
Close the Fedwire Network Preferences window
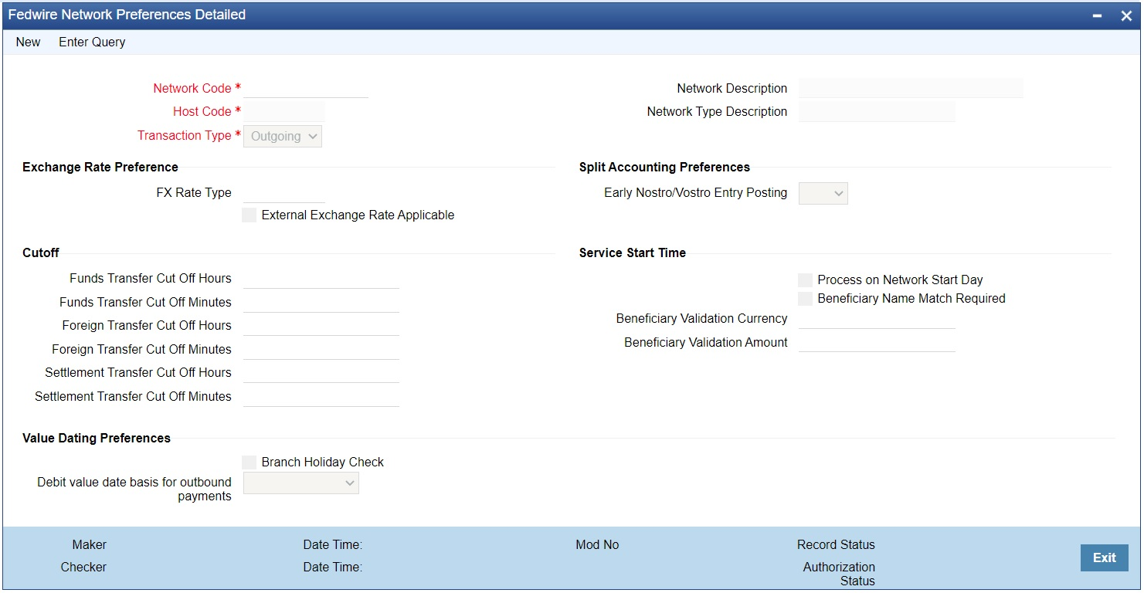pyautogui.click(x=1126, y=15)
